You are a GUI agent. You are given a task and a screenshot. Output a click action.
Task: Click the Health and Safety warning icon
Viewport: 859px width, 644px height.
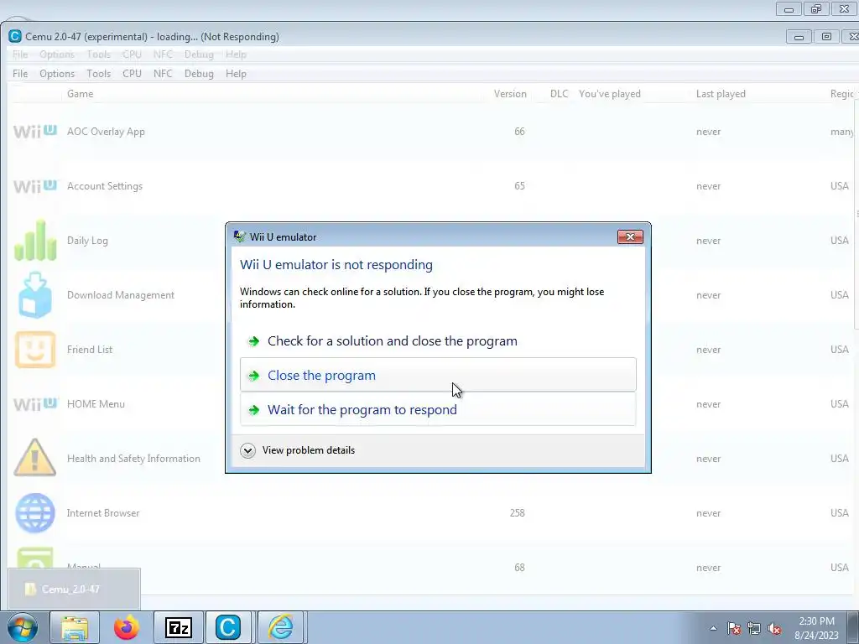[34, 457]
